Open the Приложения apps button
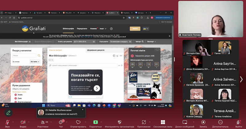 [x=144, y=124]
